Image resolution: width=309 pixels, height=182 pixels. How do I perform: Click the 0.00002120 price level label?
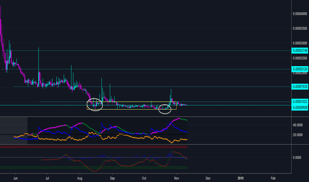coord(300,69)
